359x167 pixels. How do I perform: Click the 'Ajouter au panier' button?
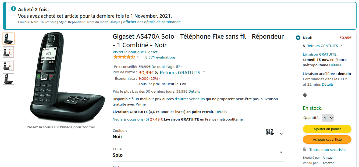point(327,129)
